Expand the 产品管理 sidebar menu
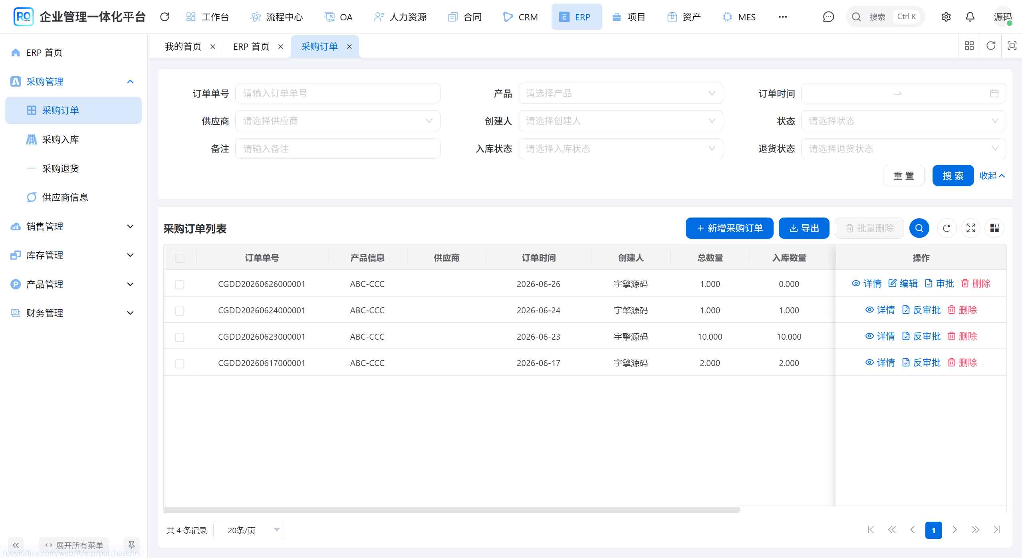The height and width of the screenshot is (558, 1022). click(73, 284)
